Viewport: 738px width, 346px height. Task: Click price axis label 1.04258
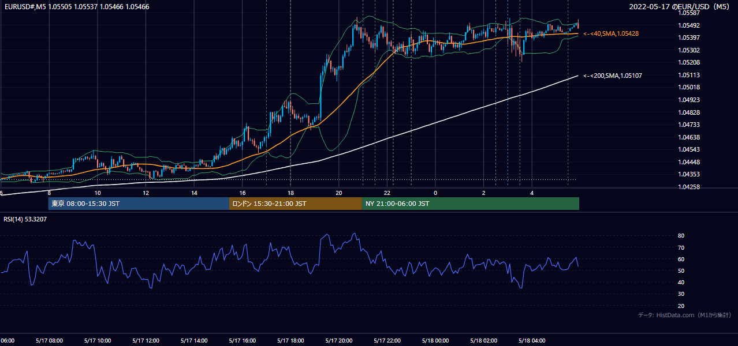(x=688, y=187)
